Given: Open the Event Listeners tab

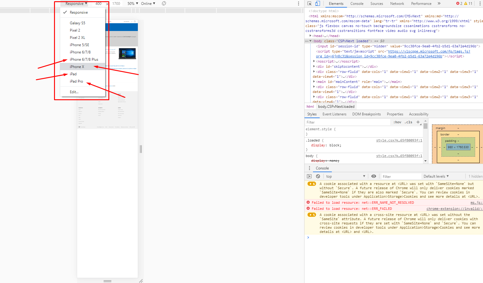Looking at the screenshot, I should coord(334,114).
